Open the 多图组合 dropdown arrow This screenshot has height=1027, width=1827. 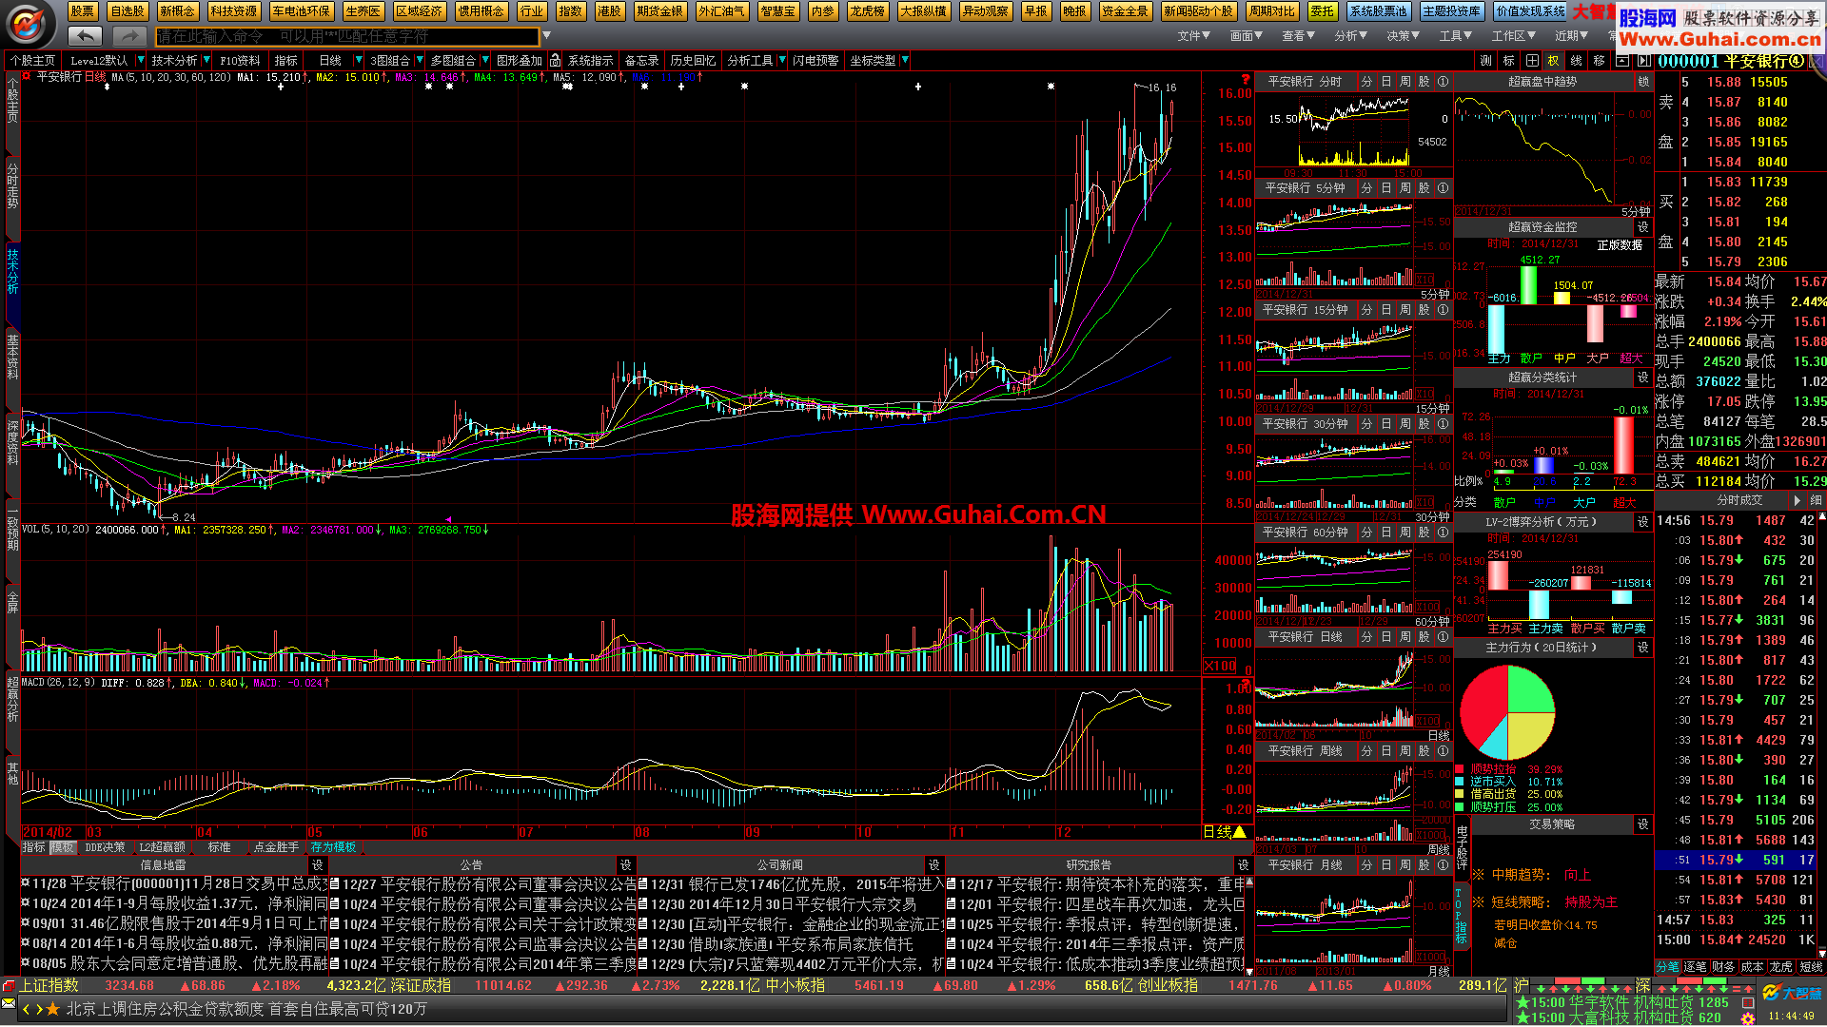tap(484, 61)
